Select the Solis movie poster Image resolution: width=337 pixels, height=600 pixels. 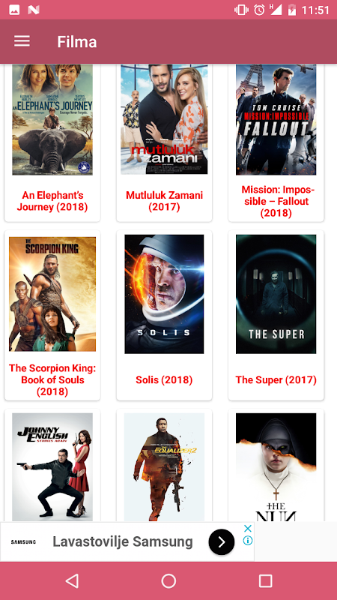click(164, 294)
